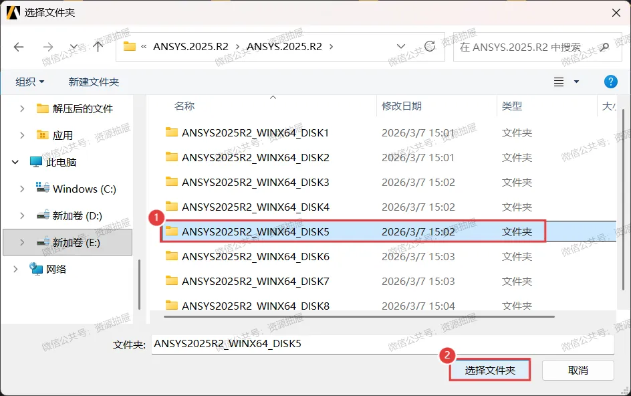Select folder ANSYS2025R2_WINX64_DISK7
The image size is (631, 396).
pyautogui.click(x=255, y=281)
